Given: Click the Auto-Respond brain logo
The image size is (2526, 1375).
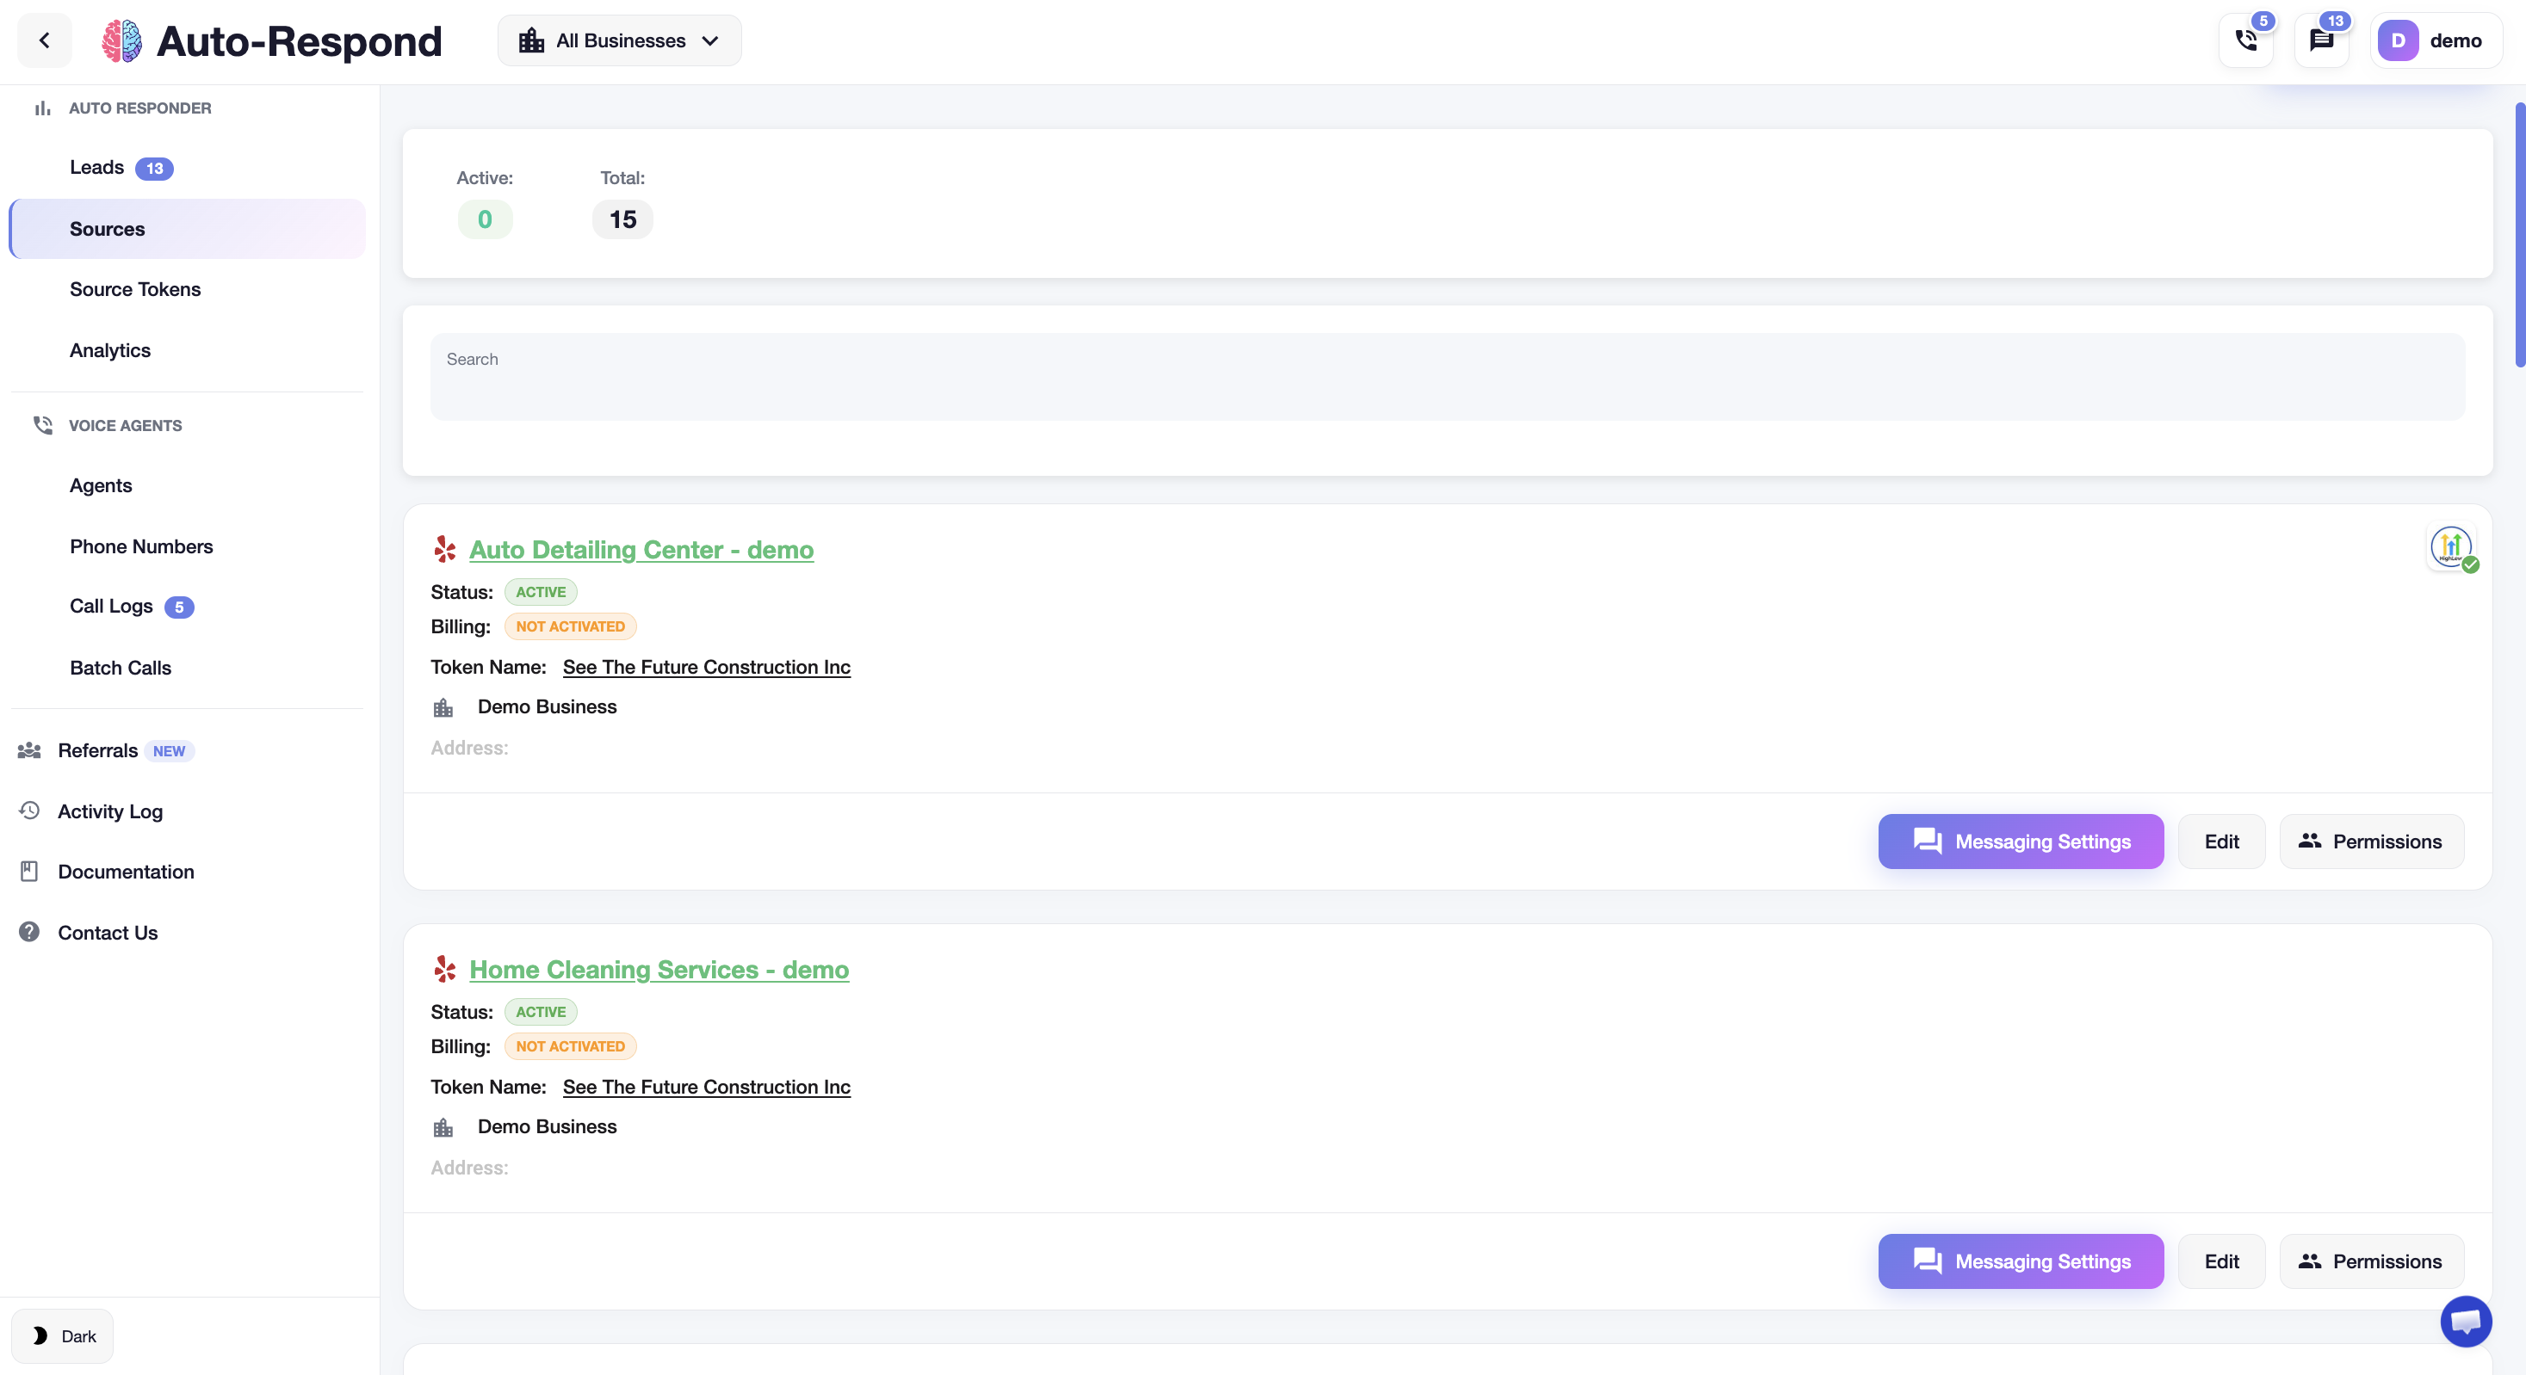Looking at the screenshot, I should point(121,40).
